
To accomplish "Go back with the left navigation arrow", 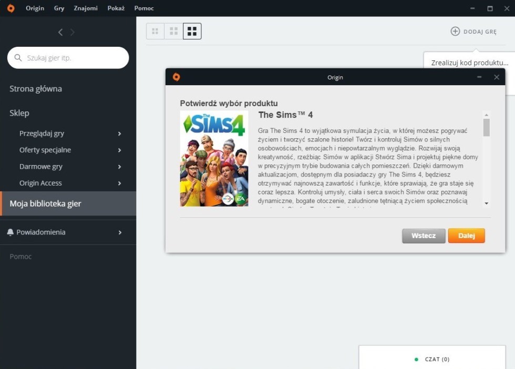I will pyautogui.click(x=60, y=32).
